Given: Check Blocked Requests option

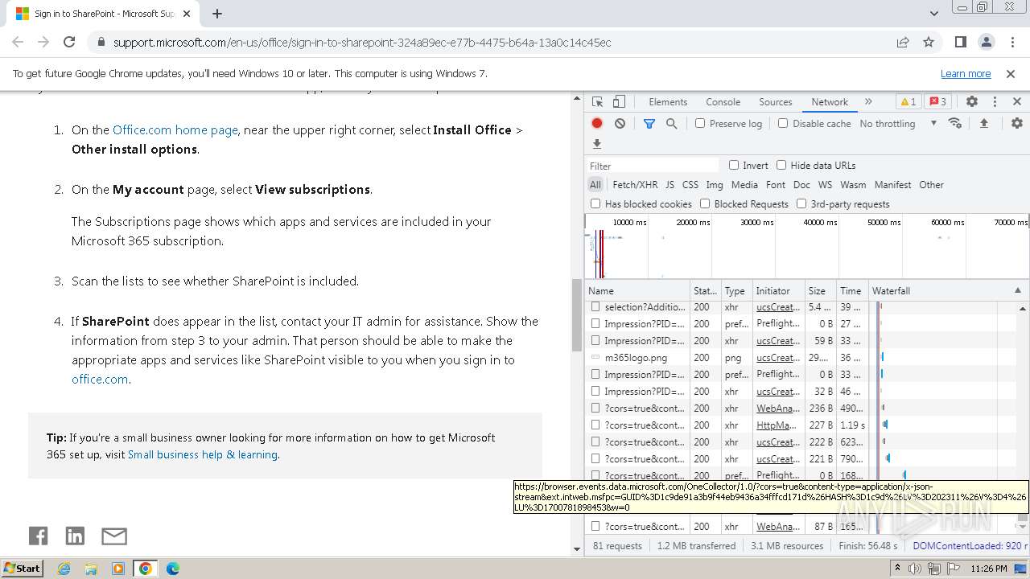Looking at the screenshot, I should pyautogui.click(x=705, y=203).
